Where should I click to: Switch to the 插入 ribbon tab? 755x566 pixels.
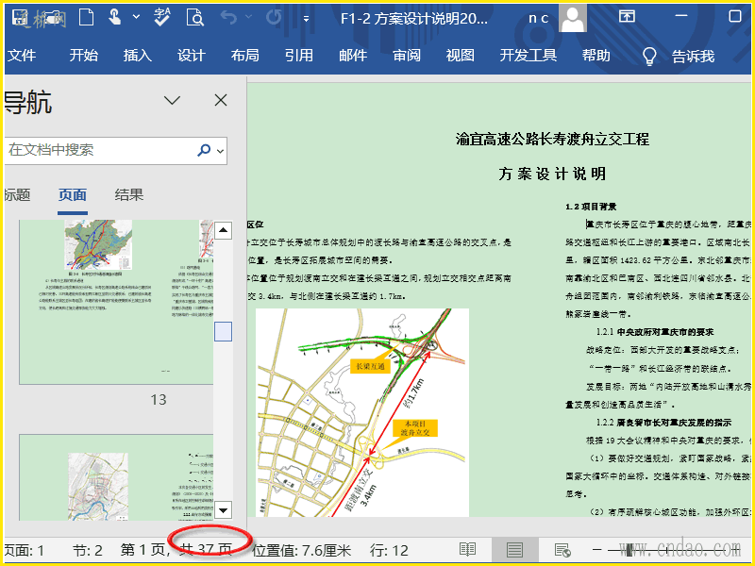point(137,56)
